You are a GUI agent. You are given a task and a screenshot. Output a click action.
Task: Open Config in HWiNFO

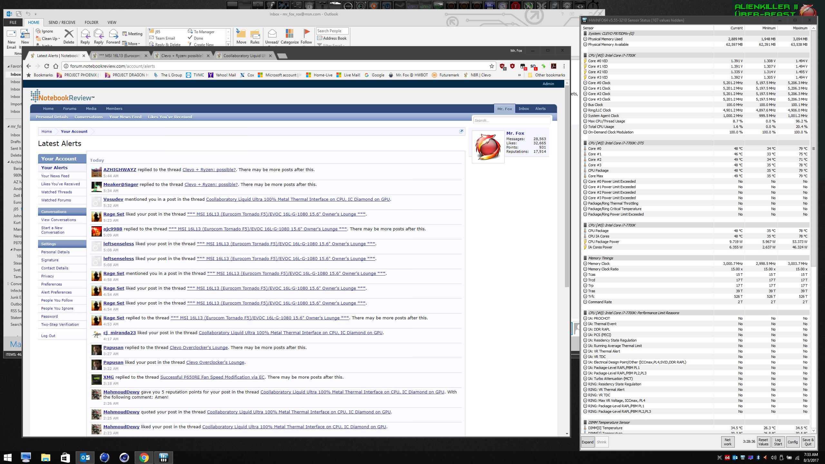pyautogui.click(x=792, y=442)
